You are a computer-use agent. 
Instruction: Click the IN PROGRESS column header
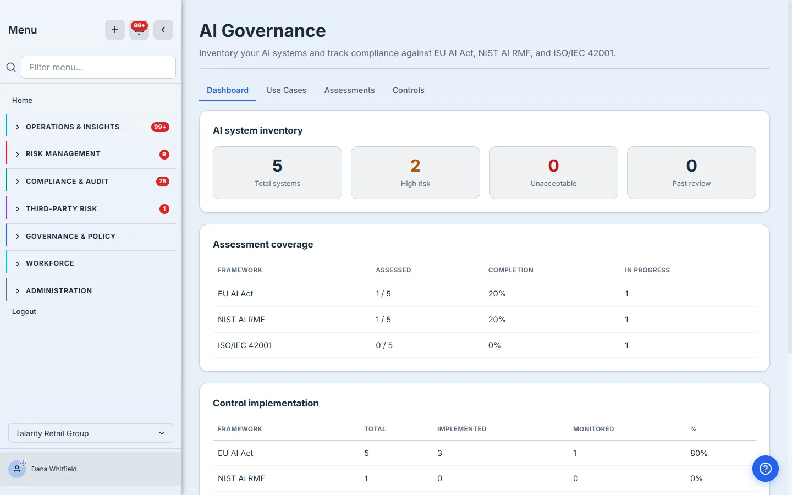coord(647,270)
